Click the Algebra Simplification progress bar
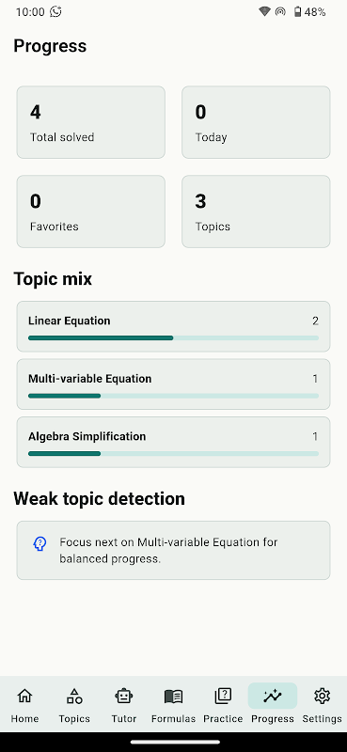347x752 pixels. (x=173, y=453)
